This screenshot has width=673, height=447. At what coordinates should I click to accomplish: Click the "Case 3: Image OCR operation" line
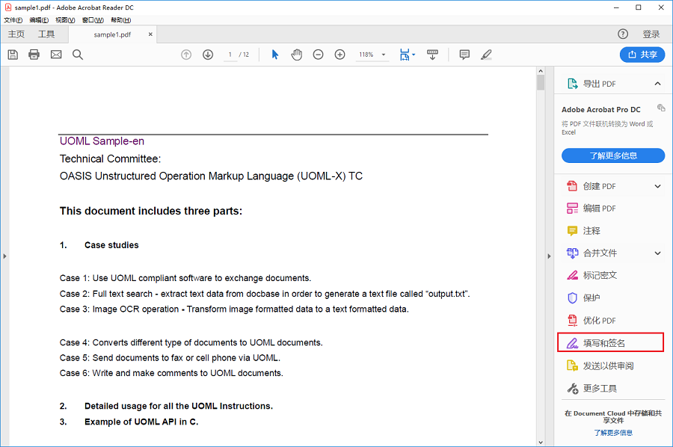(234, 309)
